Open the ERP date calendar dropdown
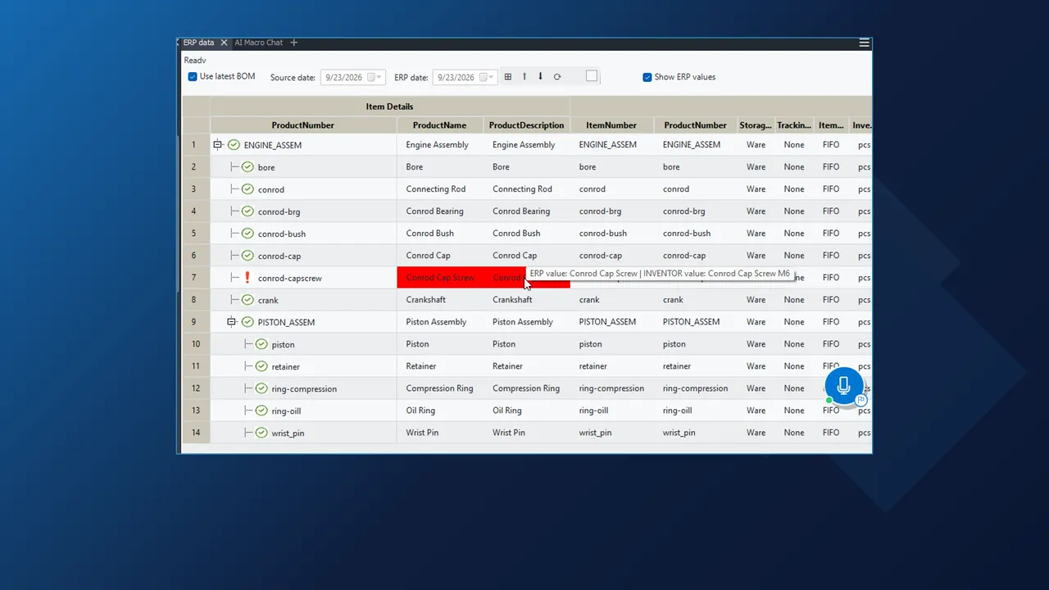This screenshot has width=1049, height=590. click(x=486, y=77)
